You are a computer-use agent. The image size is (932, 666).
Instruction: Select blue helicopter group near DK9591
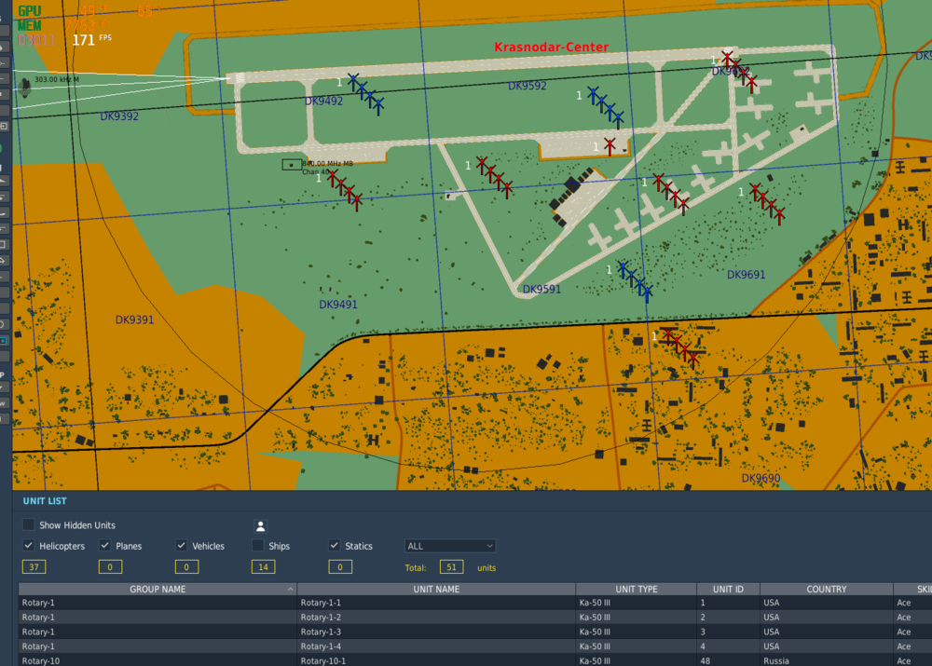pyautogui.click(x=635, y=281)
